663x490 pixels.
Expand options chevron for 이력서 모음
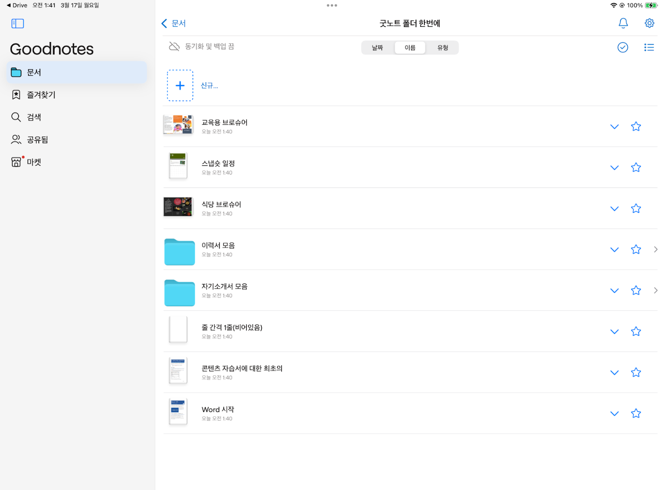pyautogui.click(x=614, y=250)
